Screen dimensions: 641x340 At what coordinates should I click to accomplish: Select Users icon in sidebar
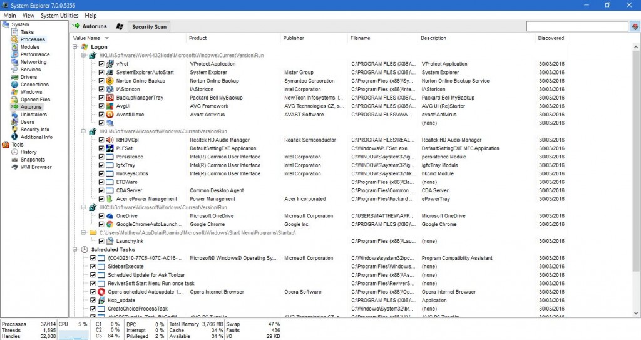coord(14,122)
